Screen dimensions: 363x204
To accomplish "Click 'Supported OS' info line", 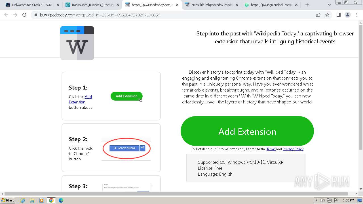I will tap(241, 162).
